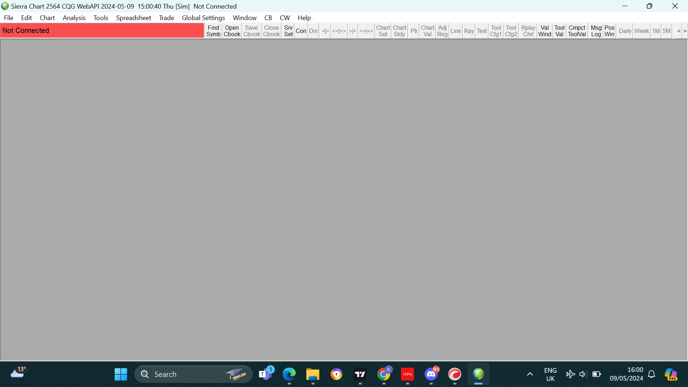Click the red Not Connected status bar

pos(102,30)
